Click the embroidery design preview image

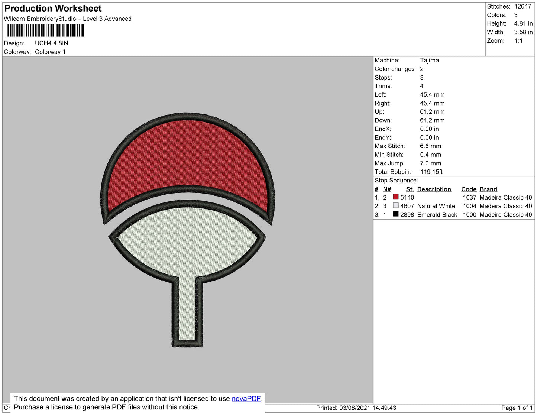click(188, 230)
